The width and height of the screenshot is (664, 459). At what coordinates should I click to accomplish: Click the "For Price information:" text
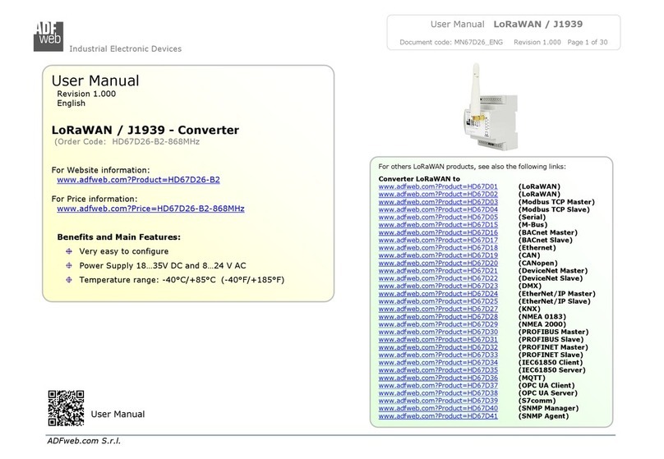coord(95,199)
